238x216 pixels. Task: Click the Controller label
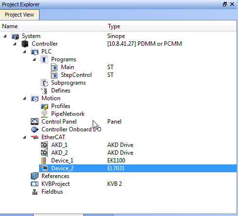click(45, 44)
